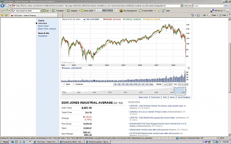Click the Refresh page icon beside address bar
Viewport: 231px width, 144px height.
click(186, 6)
